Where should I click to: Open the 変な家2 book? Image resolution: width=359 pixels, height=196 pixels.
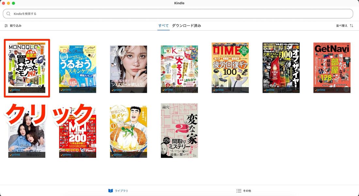point(179,131)
